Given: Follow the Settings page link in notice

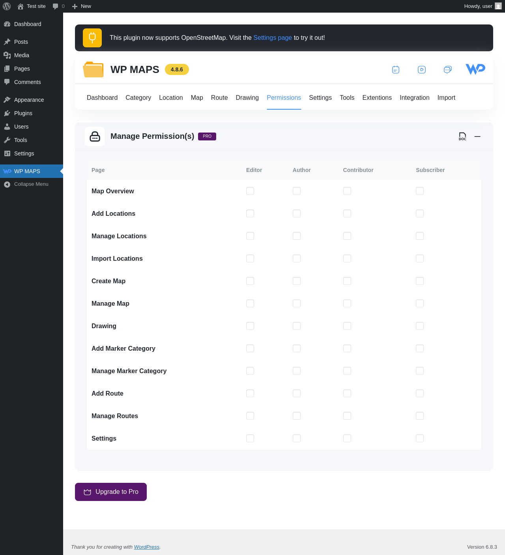Looking at the screenshot, I should click(x=273, y=38).
